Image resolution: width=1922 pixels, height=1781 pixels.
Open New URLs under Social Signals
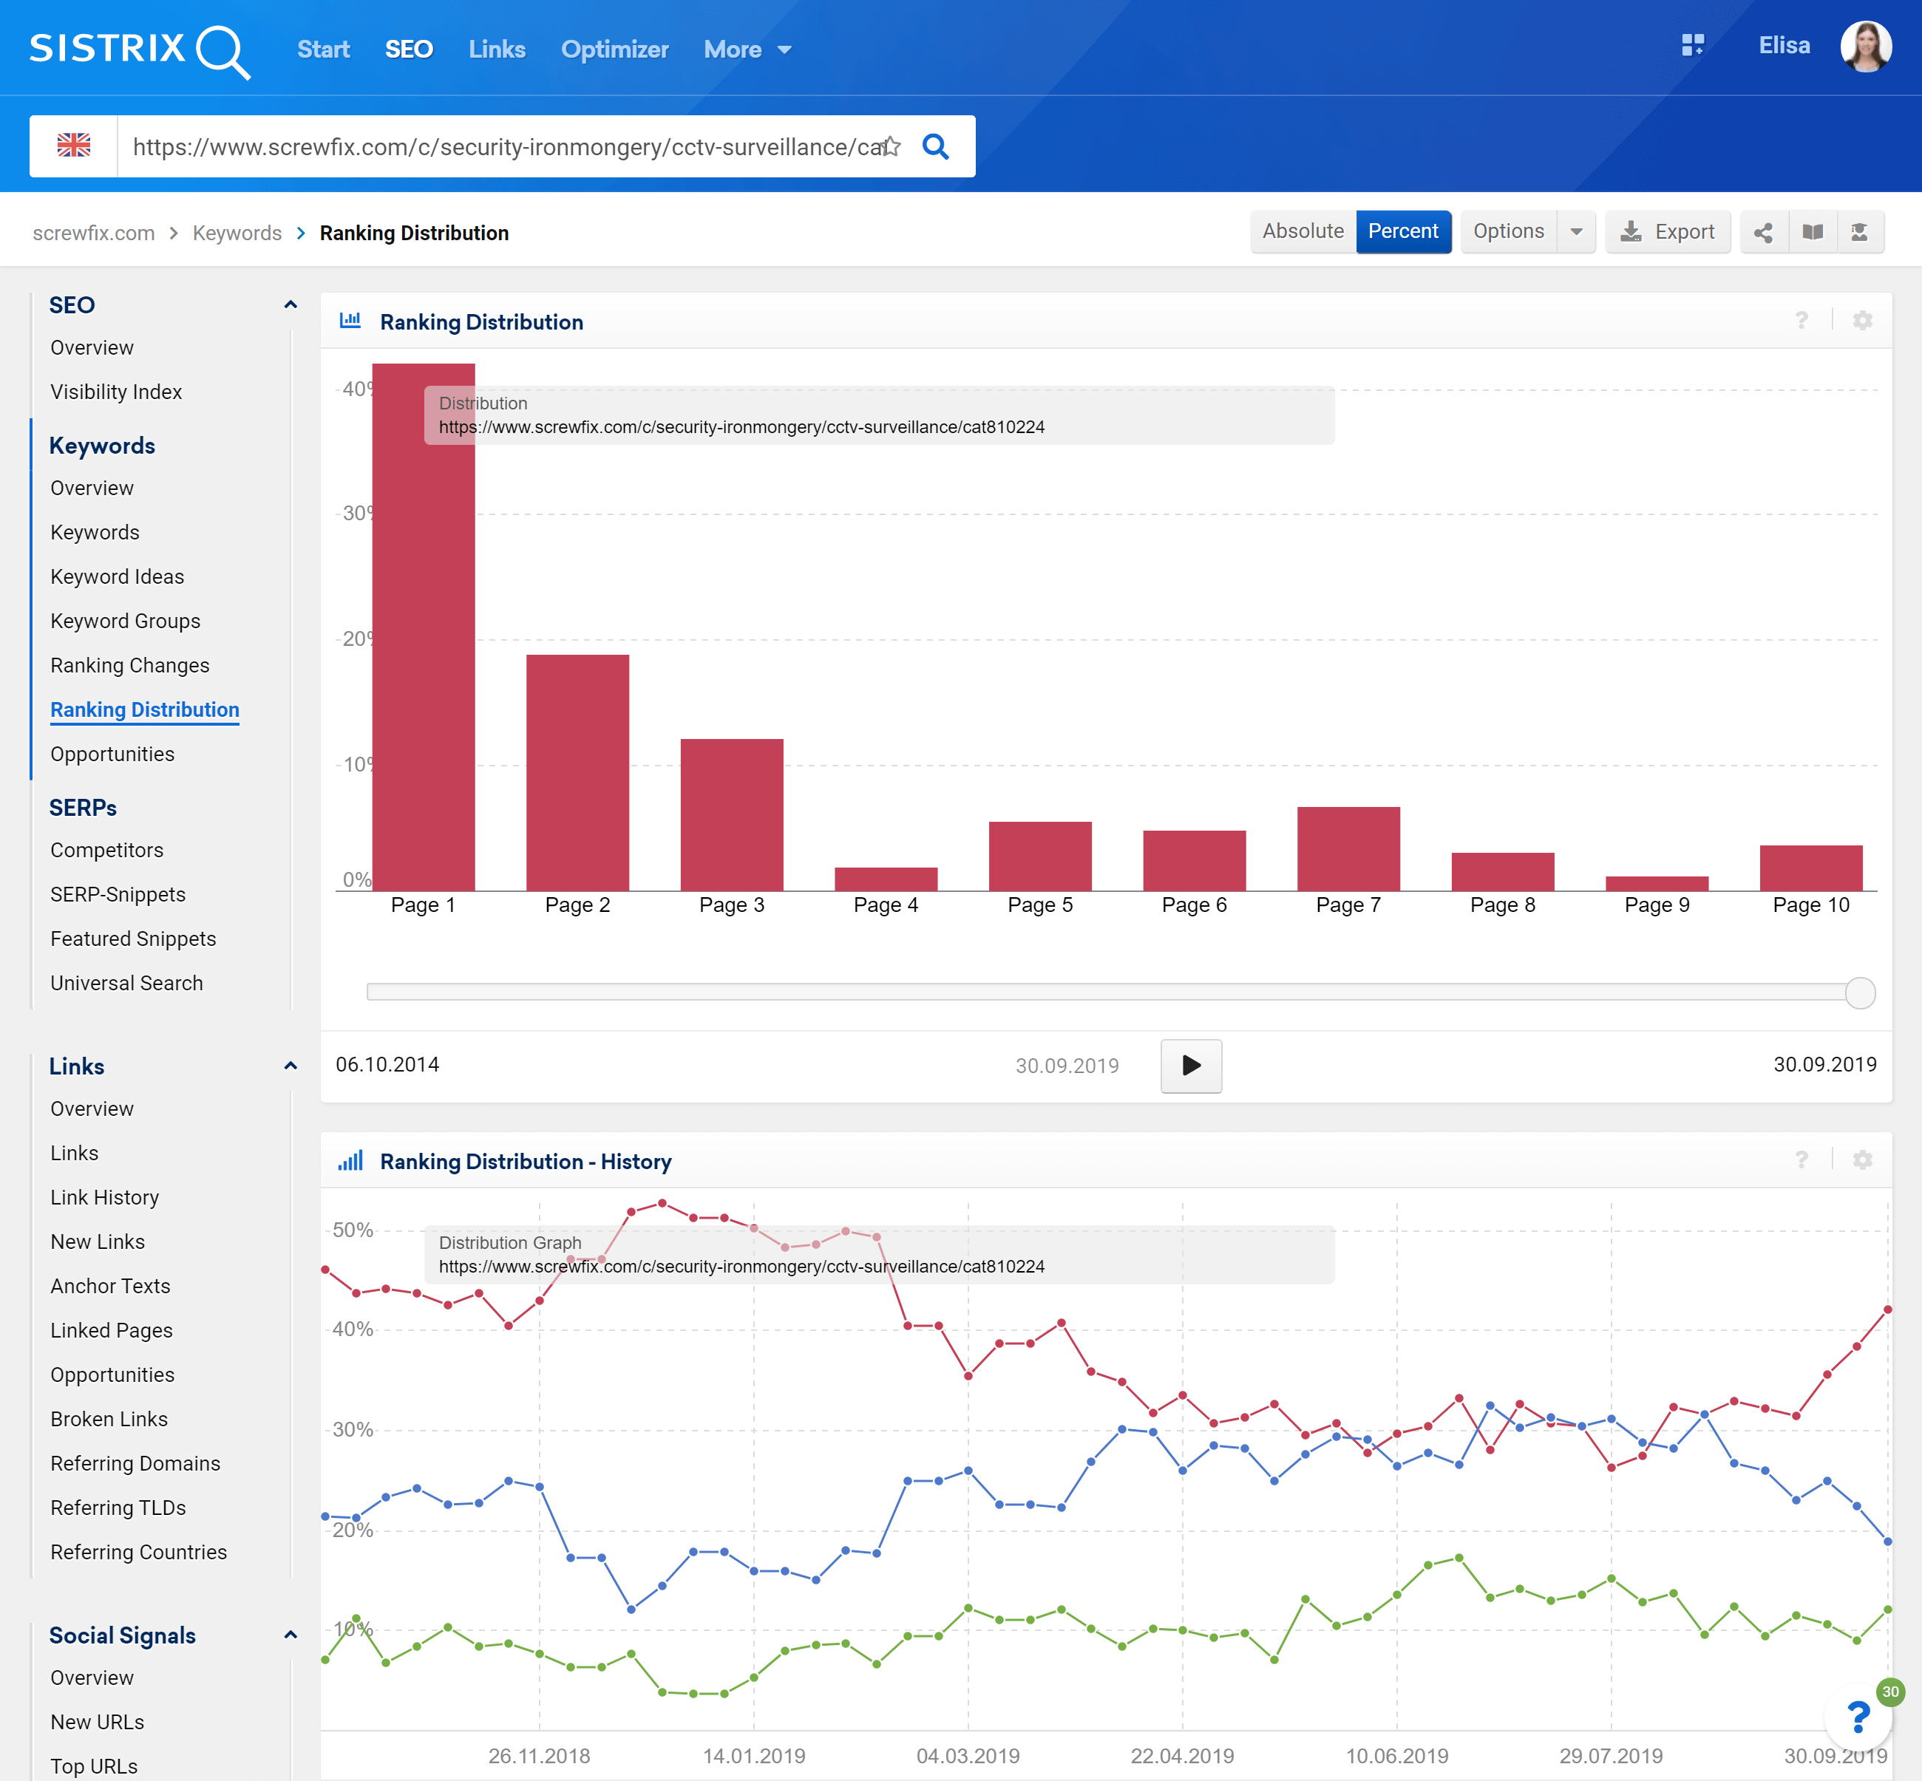point(98,1722)
